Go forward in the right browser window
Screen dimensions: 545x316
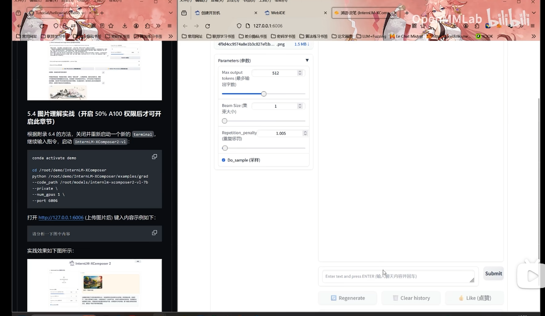click(196, 26)
